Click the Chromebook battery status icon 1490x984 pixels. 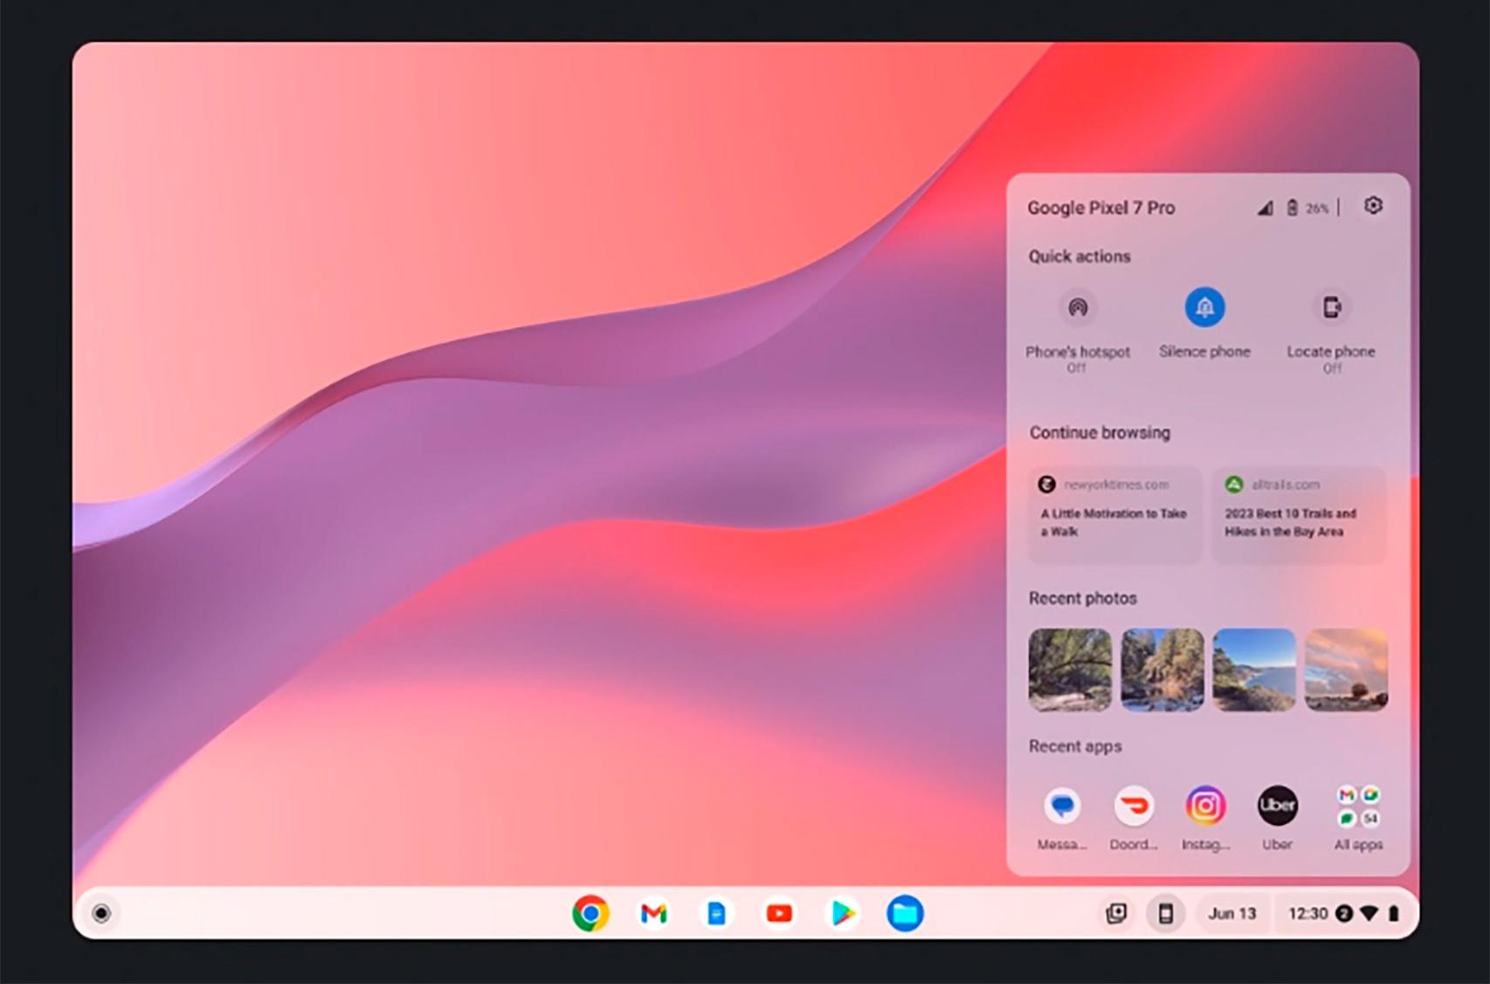point(1394,913)
